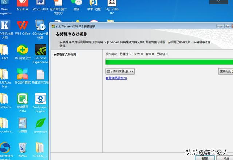233x160 pixels.
Task: Open the 手机恢复大师 K icon
Action: coord(5,29)
